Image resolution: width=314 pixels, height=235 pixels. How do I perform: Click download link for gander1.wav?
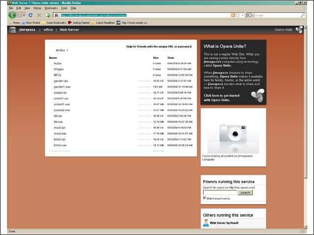click(x=144, y=87)
